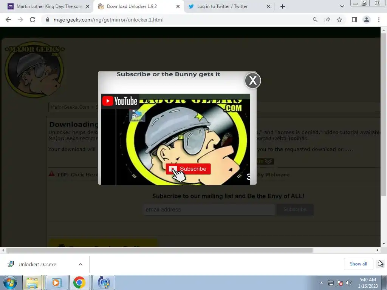Click the Unlocker1.9.2.exe file icon
The width and height of the screenshot is (387, 290).
(x=11, y=264)
